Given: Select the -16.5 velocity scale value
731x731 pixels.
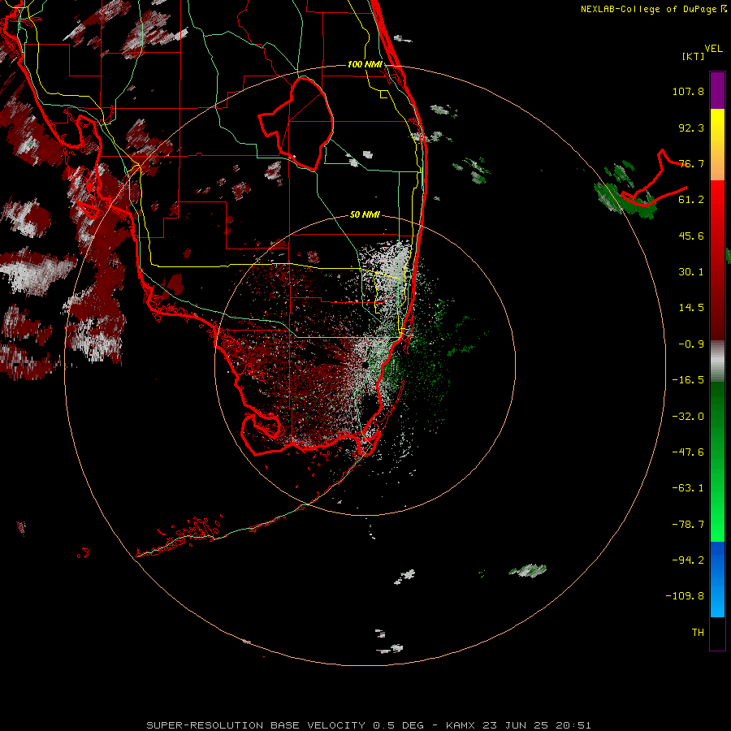Looking at the screenshot, I should pos(688,380).
